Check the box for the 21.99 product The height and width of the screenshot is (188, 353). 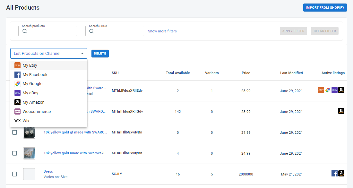pos(15,132)
